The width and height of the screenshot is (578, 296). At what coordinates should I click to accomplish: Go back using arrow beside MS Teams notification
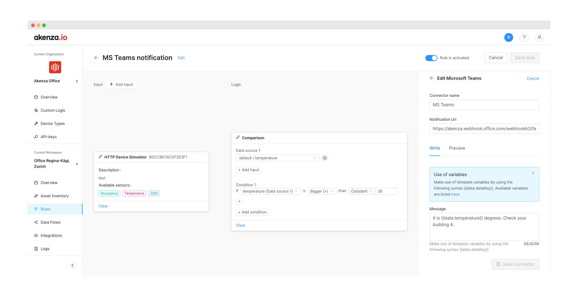pyautogui.click(x=96, y=58)
